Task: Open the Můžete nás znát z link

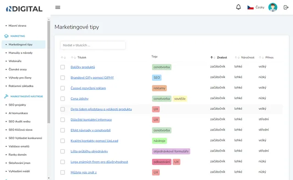Action: pyautogui.click(x=83, y=172)
